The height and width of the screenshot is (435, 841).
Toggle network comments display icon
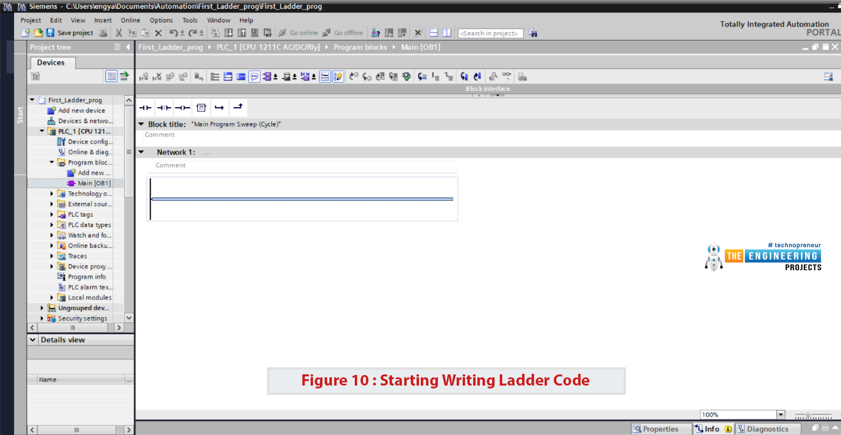(x=255, y=77)
